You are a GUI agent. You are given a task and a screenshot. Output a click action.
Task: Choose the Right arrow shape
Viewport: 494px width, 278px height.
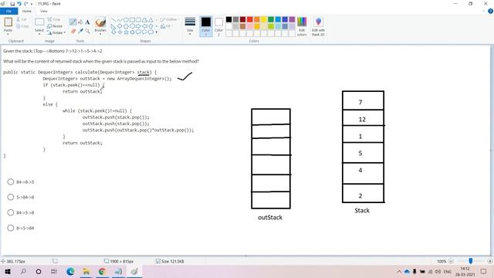tap(138, 26)
